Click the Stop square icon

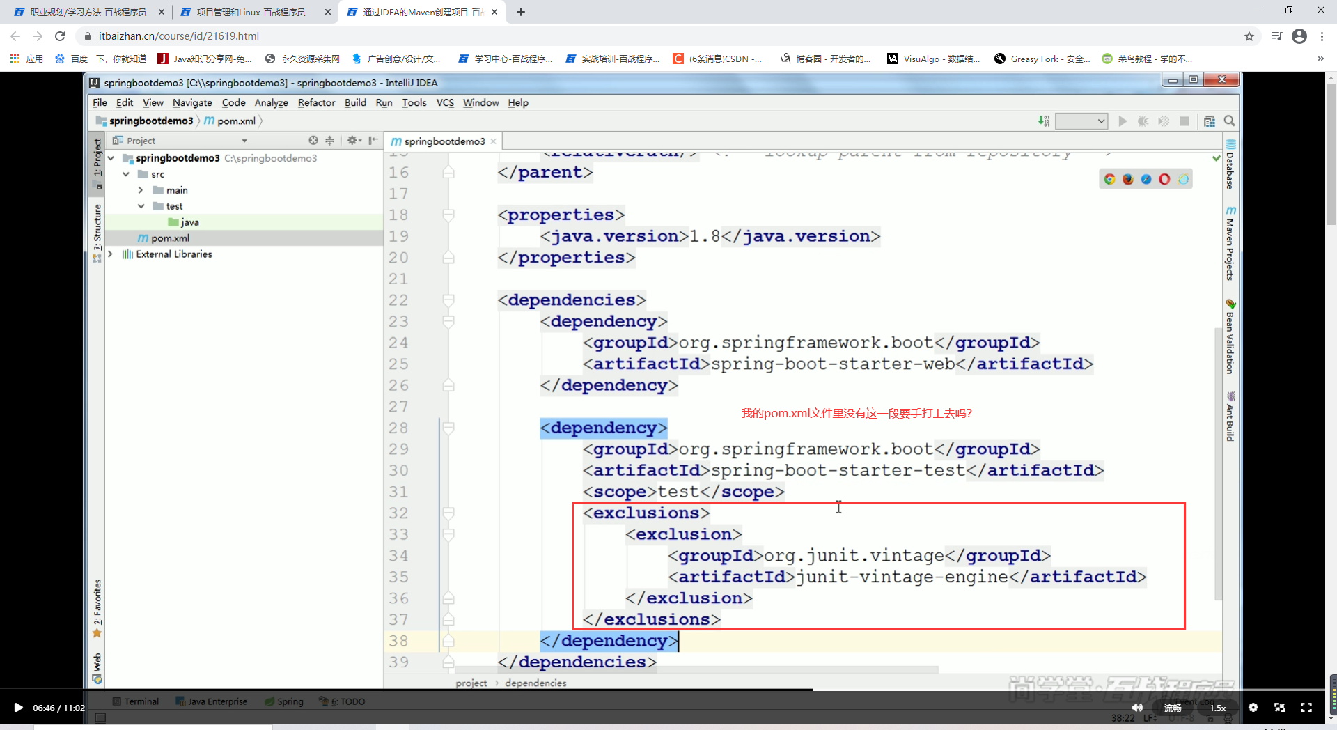click(x=1184, y=121)
